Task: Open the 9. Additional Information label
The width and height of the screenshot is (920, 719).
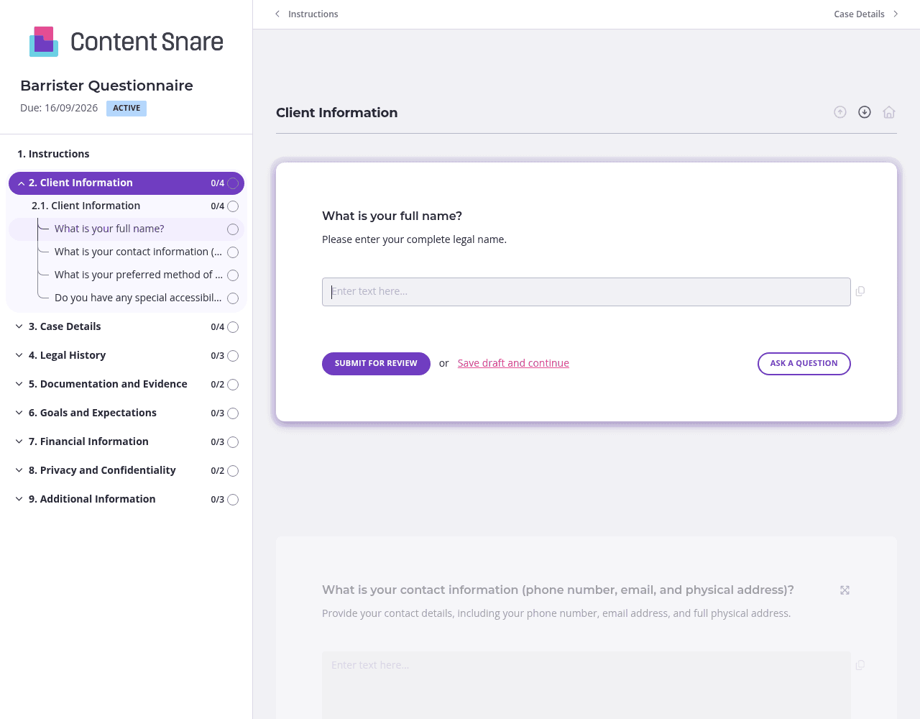Action: [92, 499]
